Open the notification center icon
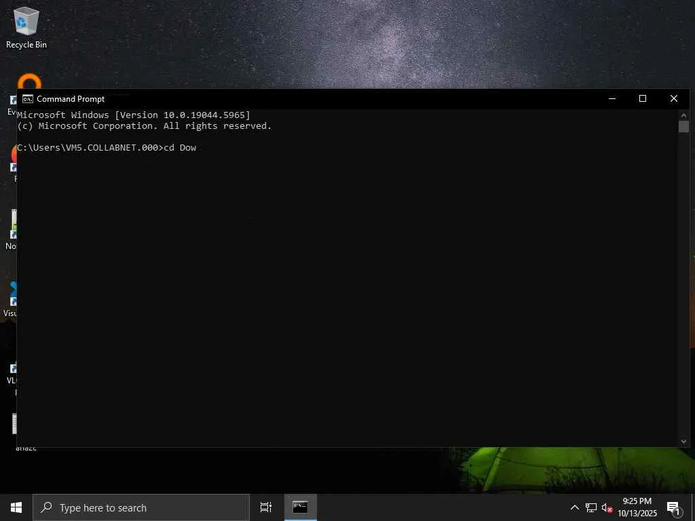 pos(673,508)
